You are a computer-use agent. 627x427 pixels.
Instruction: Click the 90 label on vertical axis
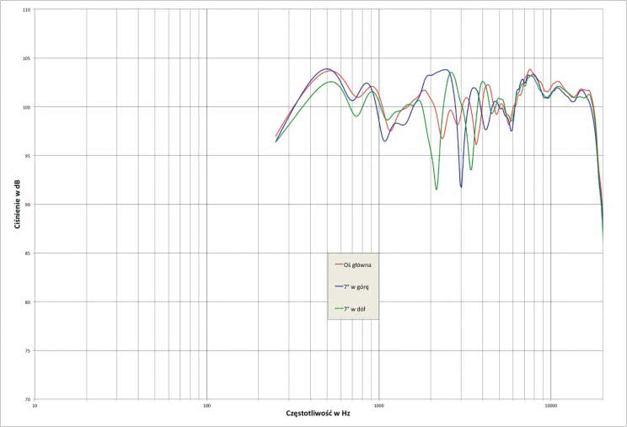click(x=28, y=205)
